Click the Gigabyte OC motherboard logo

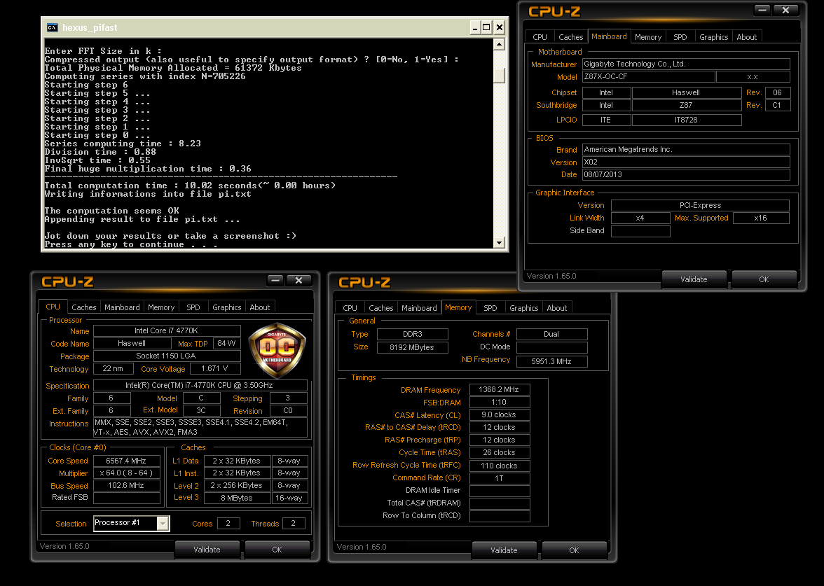277,350
